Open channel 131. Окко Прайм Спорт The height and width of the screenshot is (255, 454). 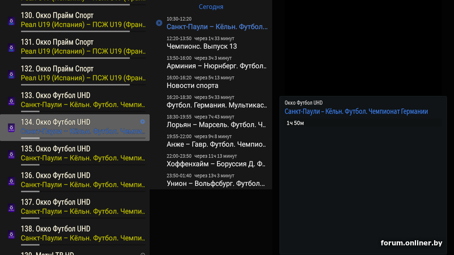75,48
